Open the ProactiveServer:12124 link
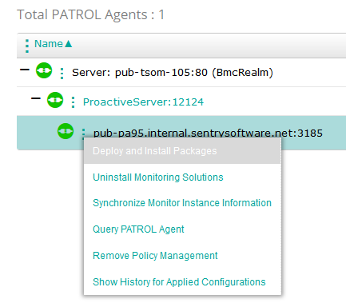This screenshot has width=346, height=303. pos(143,102)
